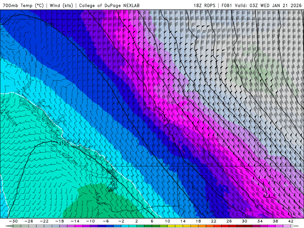Click the '-18' color scale value
Screen dimensions: 304x228
click(x=60, y=221)
